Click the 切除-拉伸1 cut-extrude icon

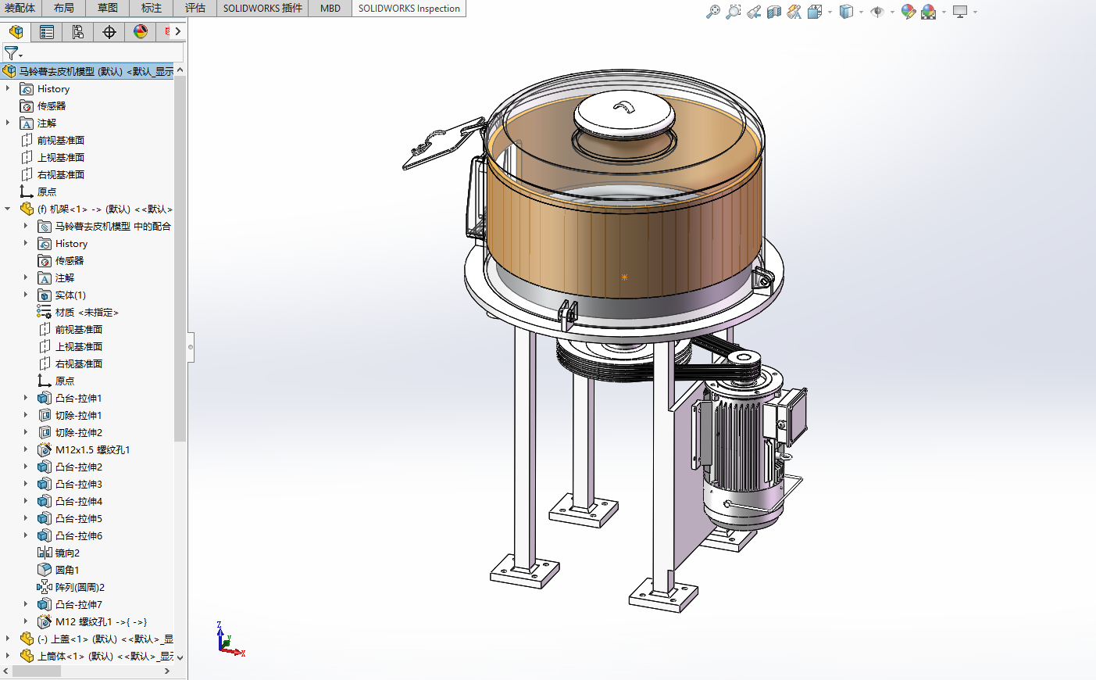tap(45, 415)
